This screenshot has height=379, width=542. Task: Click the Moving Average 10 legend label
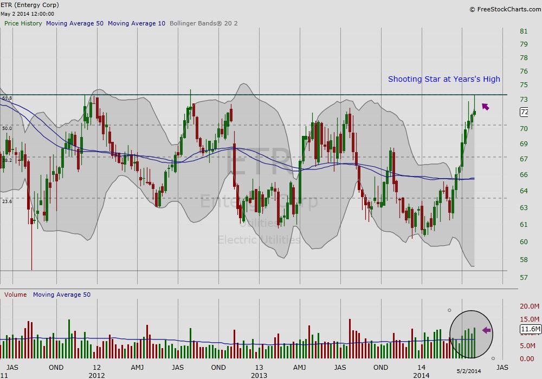[x=137, y=23]
